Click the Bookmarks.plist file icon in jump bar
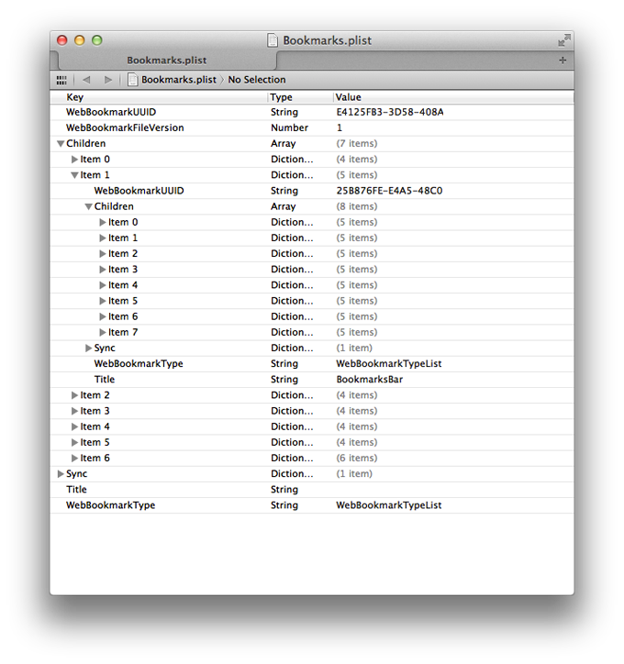This screenshot has width=624, height=664. click(132, 80)
